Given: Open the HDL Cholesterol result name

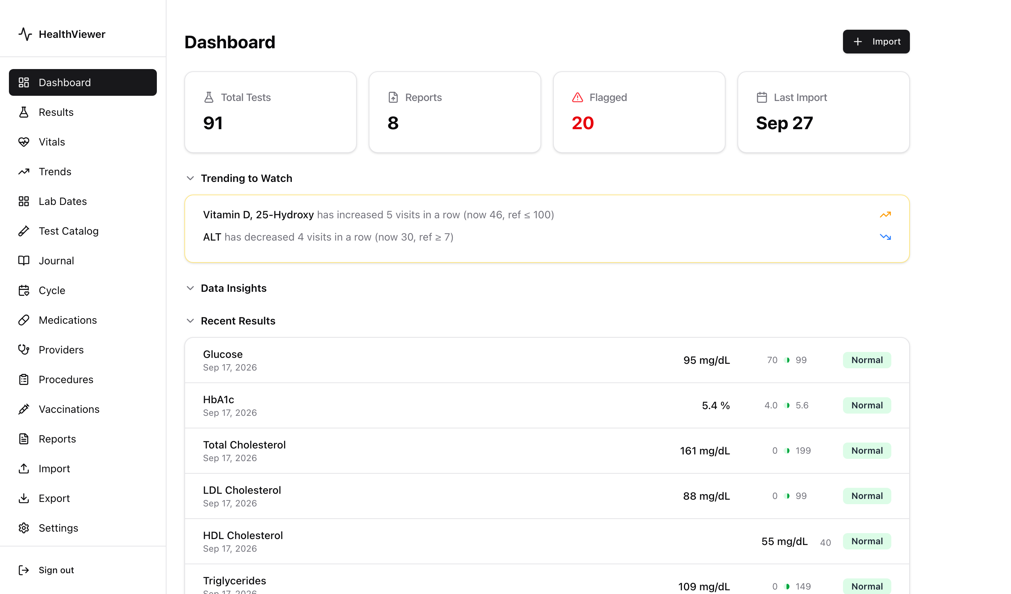Looking at the screenshot, I should click(243, 535).
